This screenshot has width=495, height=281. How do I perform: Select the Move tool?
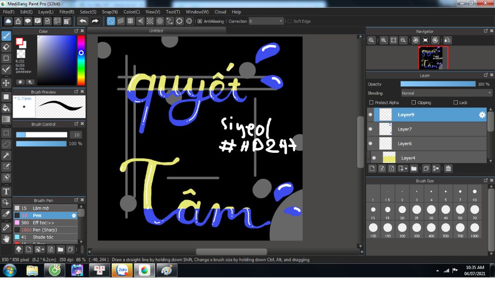point(6,83)
